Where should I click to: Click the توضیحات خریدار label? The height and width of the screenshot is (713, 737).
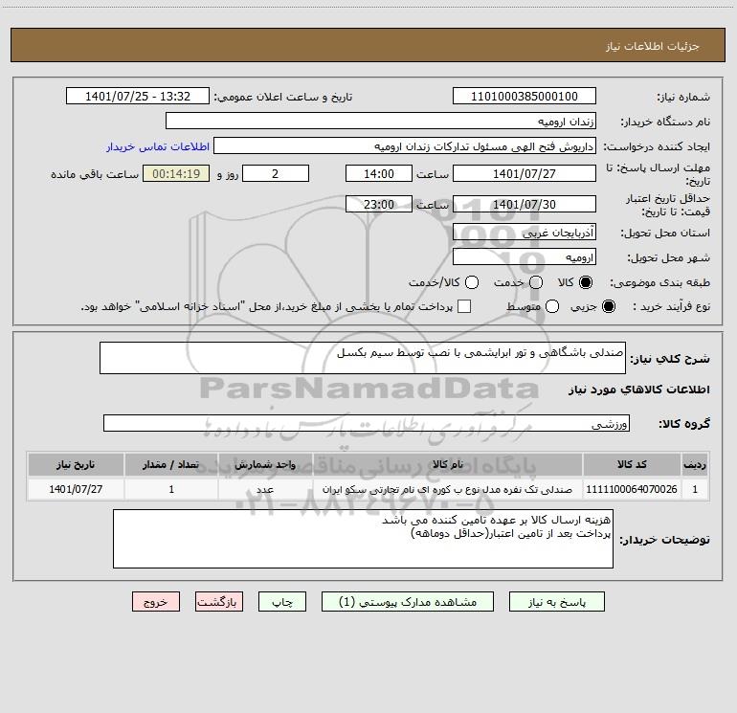coord(664,540)
